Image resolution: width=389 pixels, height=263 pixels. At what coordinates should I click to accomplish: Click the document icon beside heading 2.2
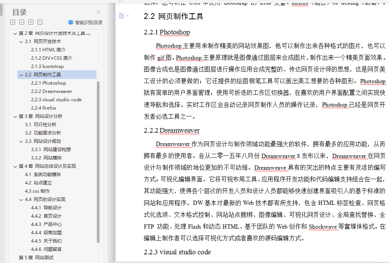pos(121,15)
